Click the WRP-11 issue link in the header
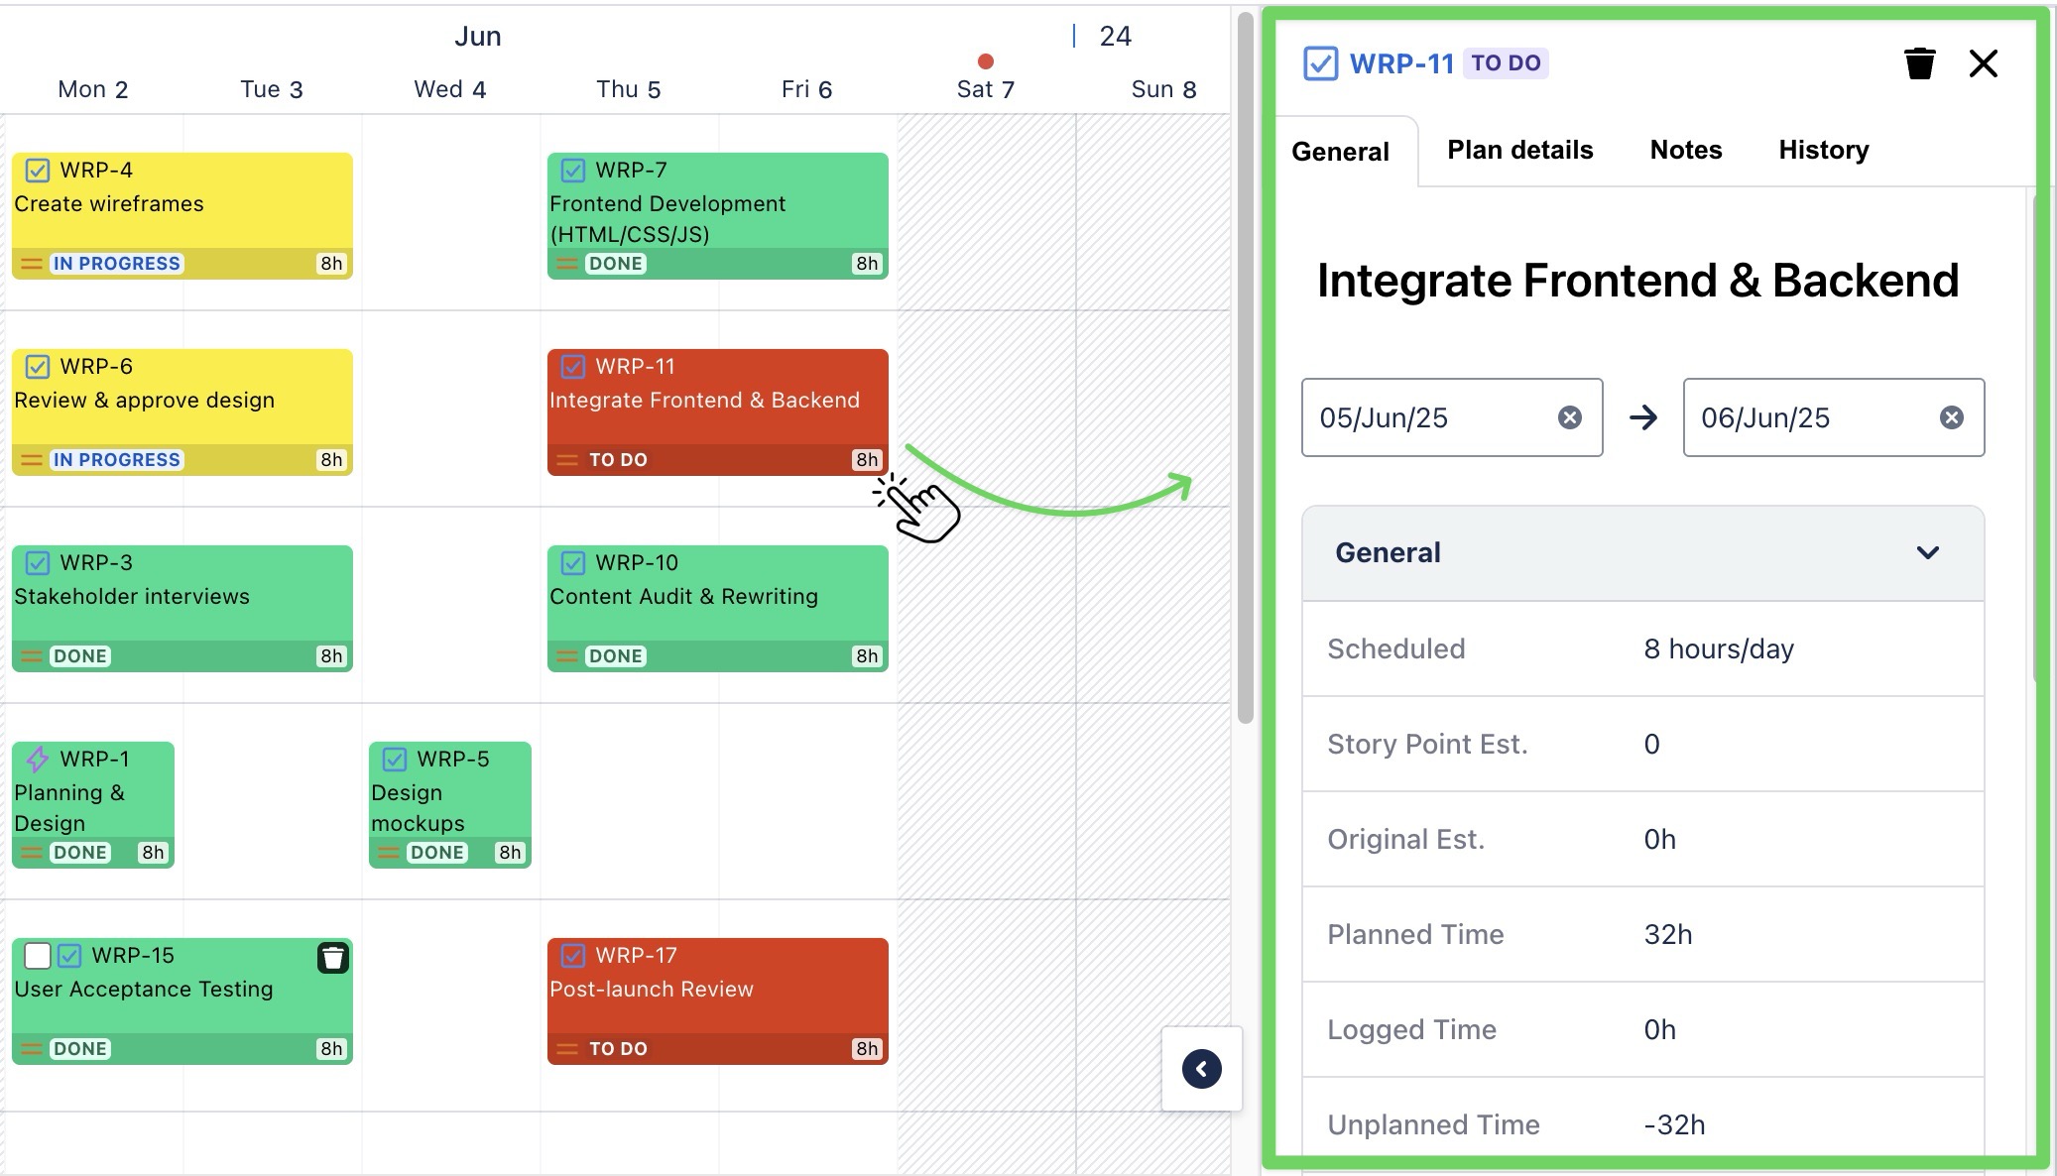Image resolution: width=2057 pixels, height=1176 pixels. tap(1401, 62)
